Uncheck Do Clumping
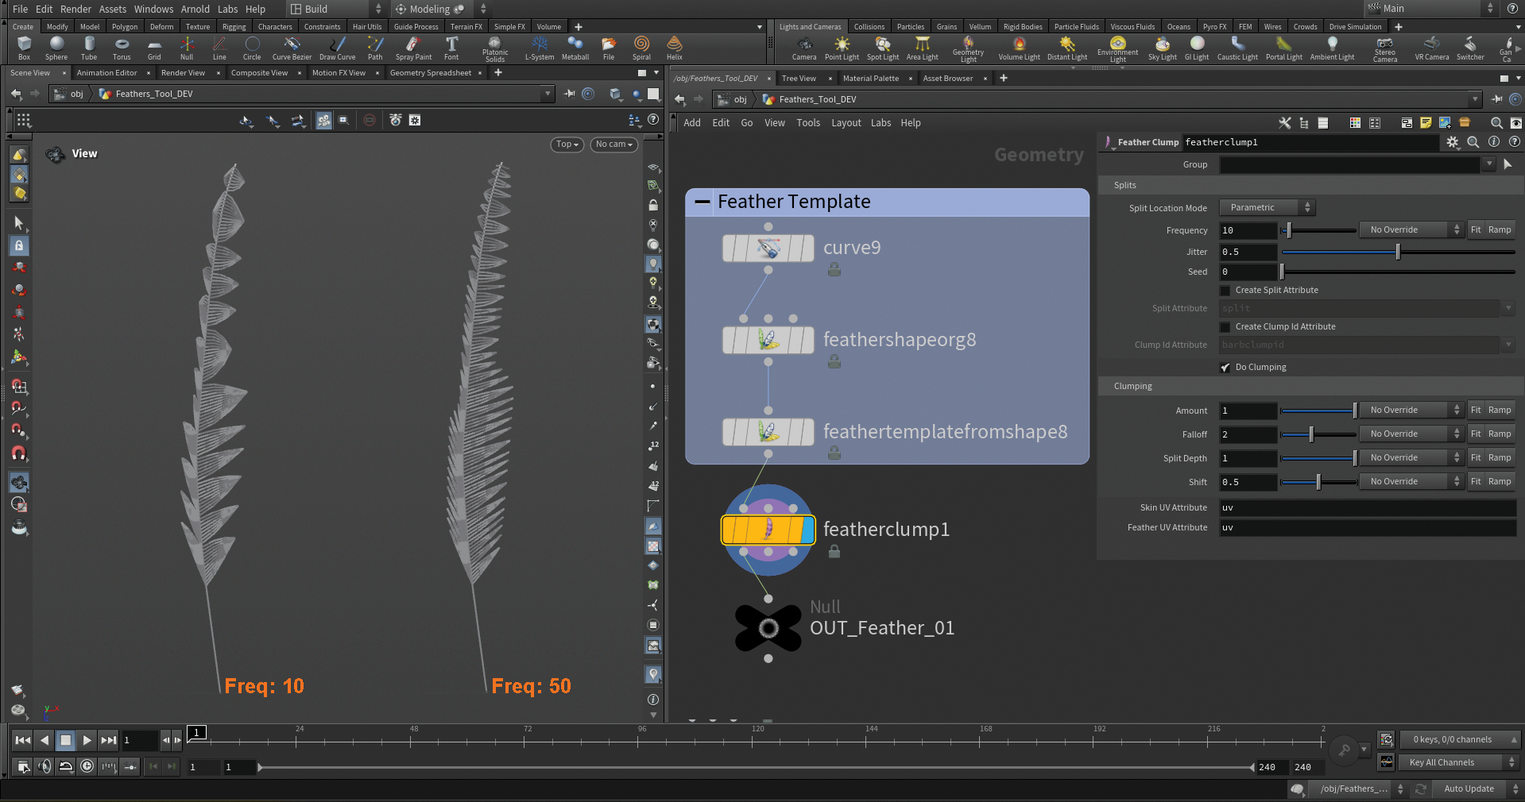The image size is (1525, 802). pos(1225,368)
